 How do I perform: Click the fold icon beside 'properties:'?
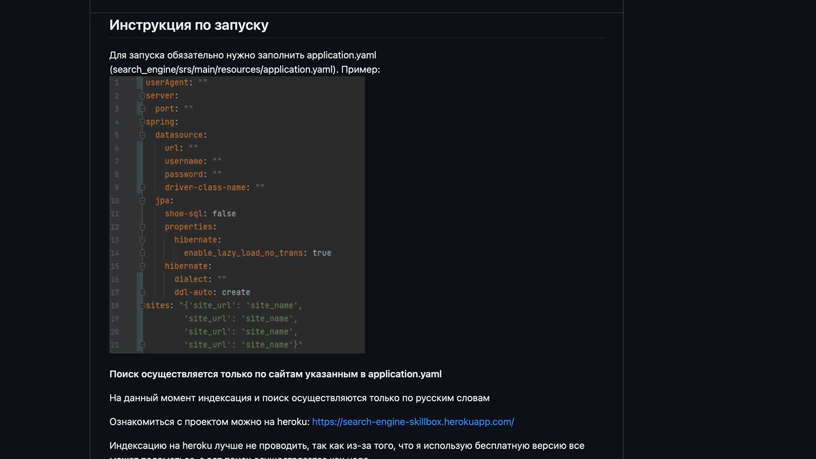pyautogui.click(x=142, y=227)
